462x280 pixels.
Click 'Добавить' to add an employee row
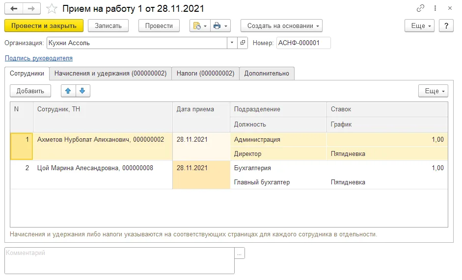tap(30, 91)
